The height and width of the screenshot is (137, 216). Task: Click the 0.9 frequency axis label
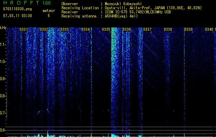click(3, 79)
